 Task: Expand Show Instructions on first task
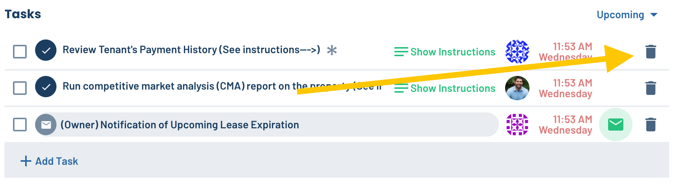click(x=445, y=52)
